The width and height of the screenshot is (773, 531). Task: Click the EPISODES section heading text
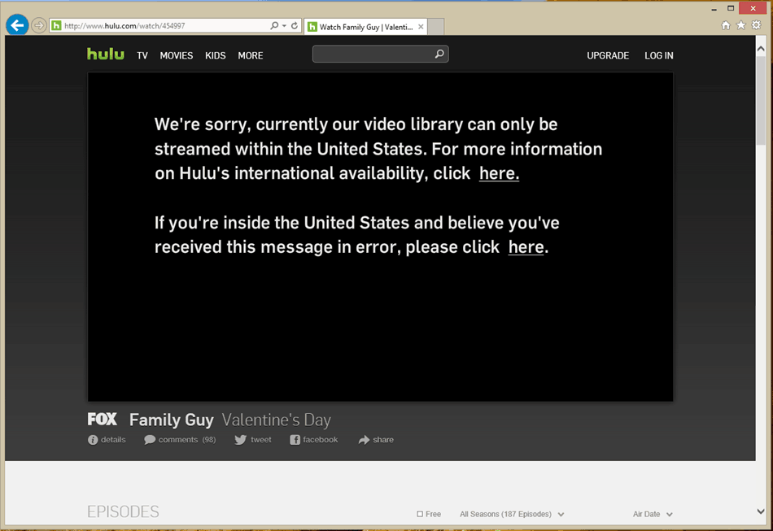coord(123,511)
